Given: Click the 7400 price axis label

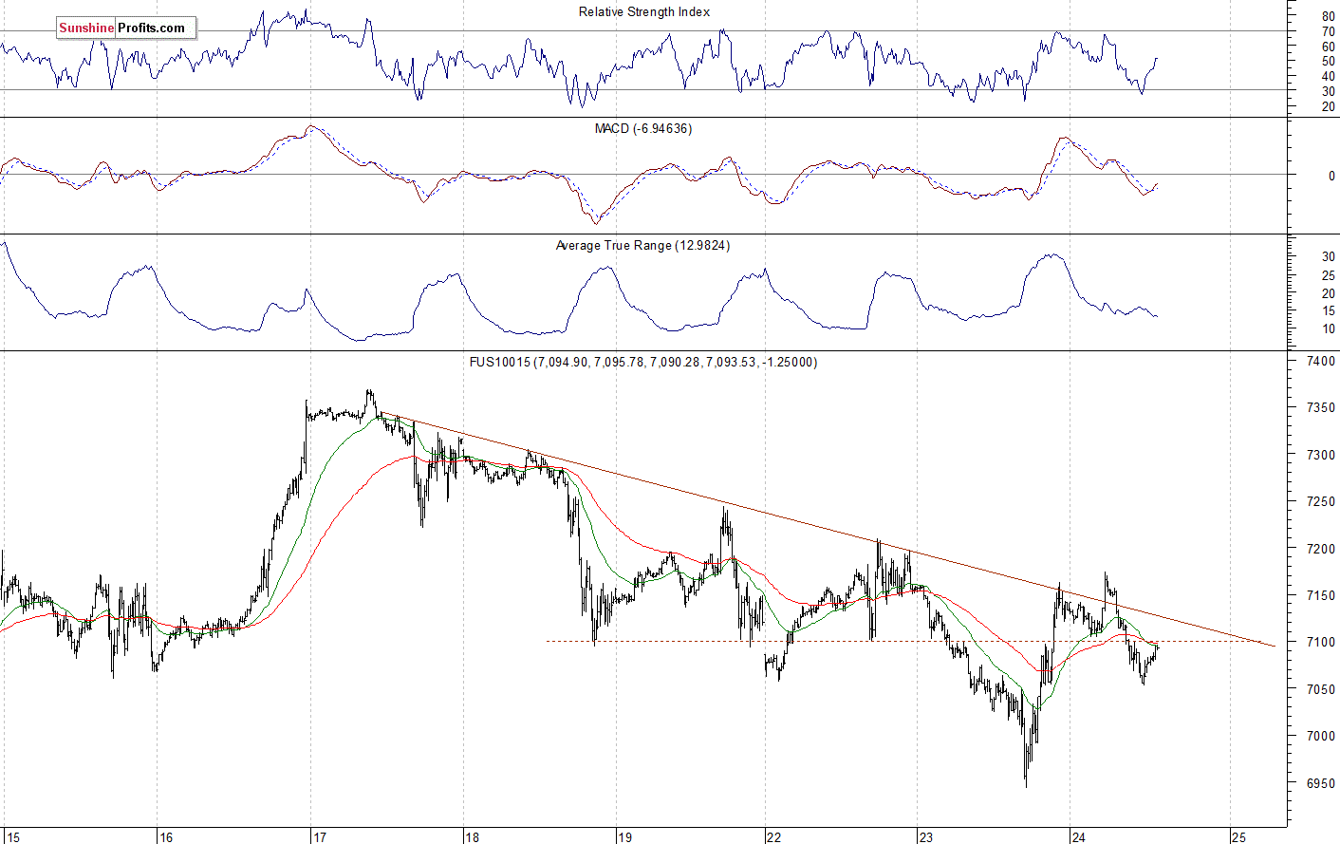Looking at the screenshot, I should click(1321, 362).
